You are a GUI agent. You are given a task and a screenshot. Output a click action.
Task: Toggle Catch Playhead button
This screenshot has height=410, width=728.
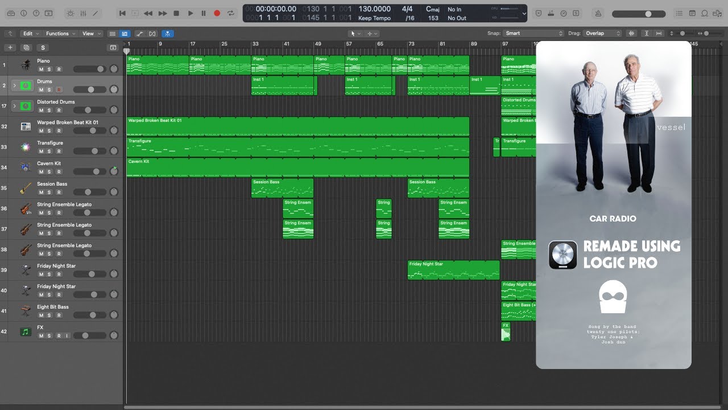pos(168,34)
